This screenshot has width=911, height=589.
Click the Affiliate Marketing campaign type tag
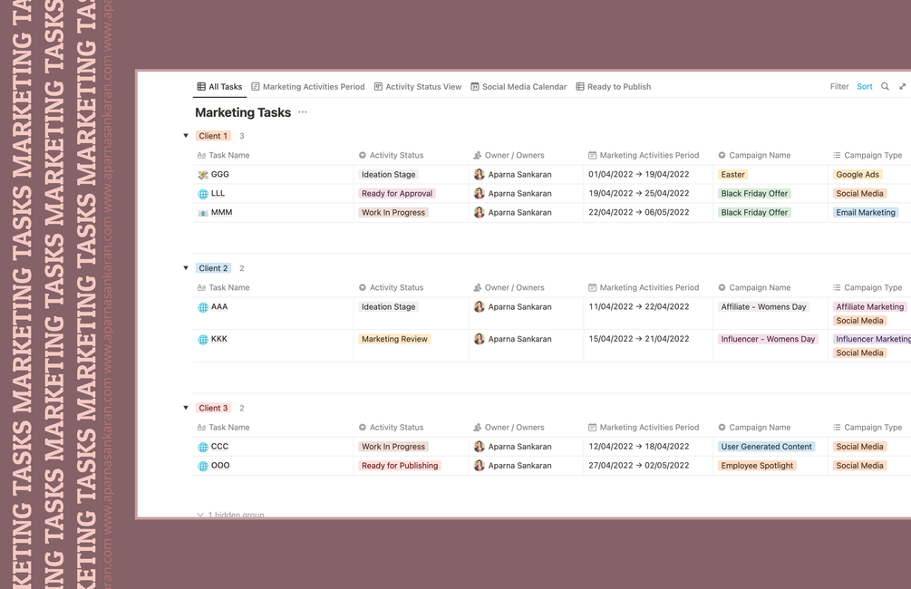point(869,306)
